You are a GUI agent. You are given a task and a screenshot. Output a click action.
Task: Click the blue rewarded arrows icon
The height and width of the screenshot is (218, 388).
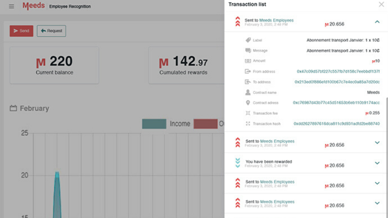click(x=238, y=163)
